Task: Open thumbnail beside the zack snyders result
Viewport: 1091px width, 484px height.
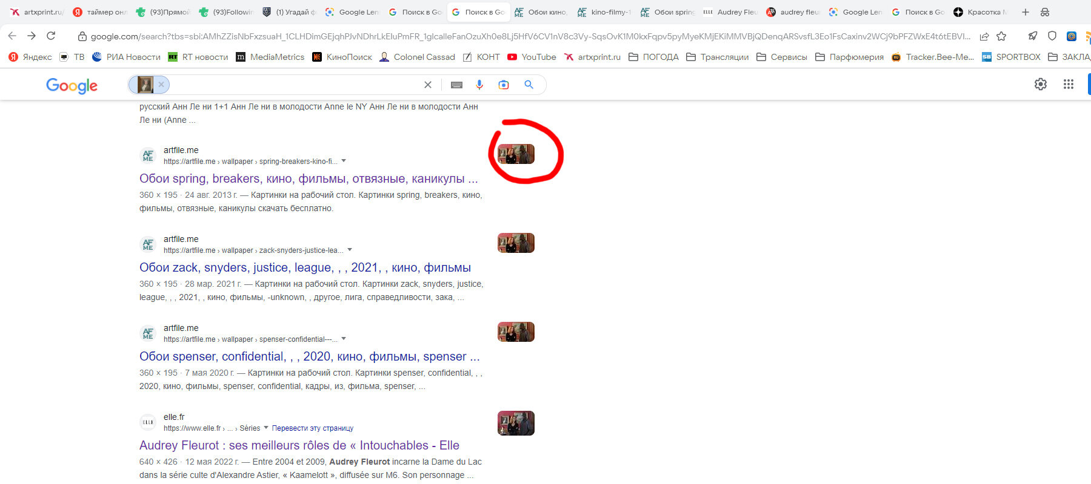Action: [x=516, y=243]
